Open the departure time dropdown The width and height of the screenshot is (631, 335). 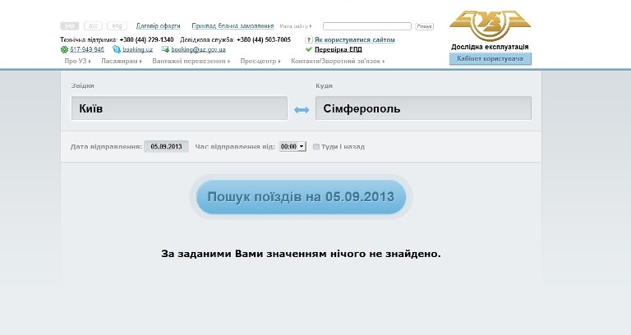pos(292,146)
